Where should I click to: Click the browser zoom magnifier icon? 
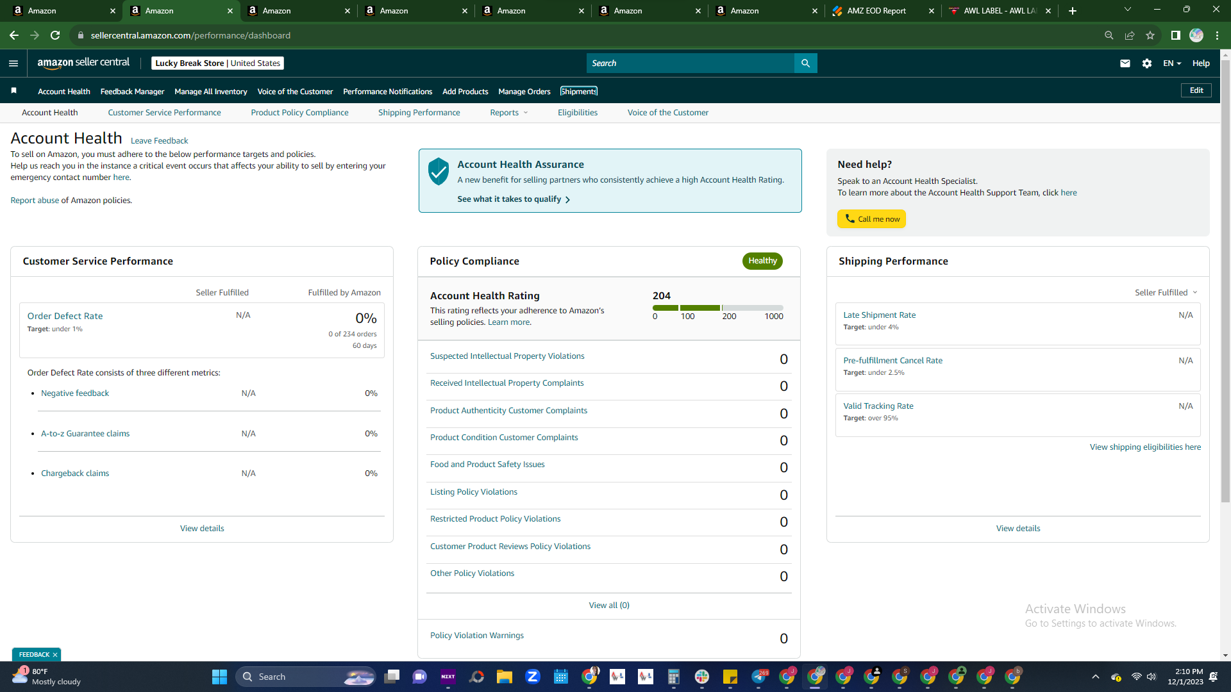[1109, 35]
